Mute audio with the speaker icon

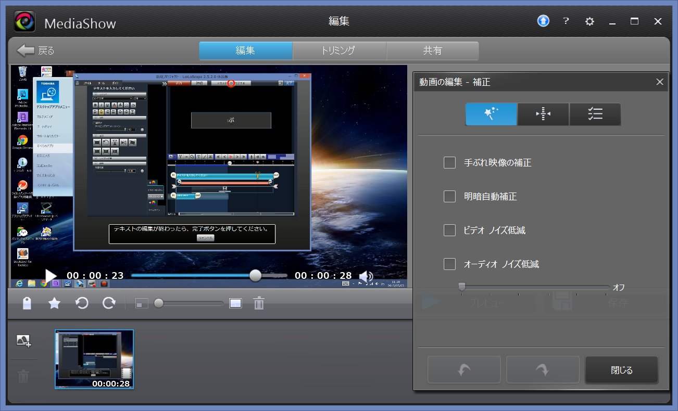tap(366, 276)
